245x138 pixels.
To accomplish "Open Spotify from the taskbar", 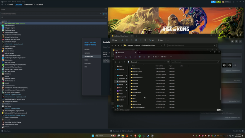I will coord(139,136).
